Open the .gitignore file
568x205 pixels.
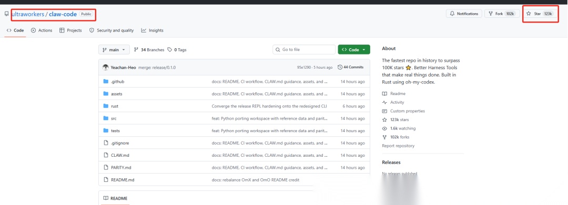click(120, 143)
